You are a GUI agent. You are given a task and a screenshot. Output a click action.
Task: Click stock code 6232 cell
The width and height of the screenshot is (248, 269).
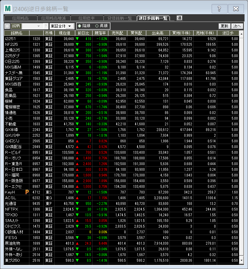tap(36, 198)
